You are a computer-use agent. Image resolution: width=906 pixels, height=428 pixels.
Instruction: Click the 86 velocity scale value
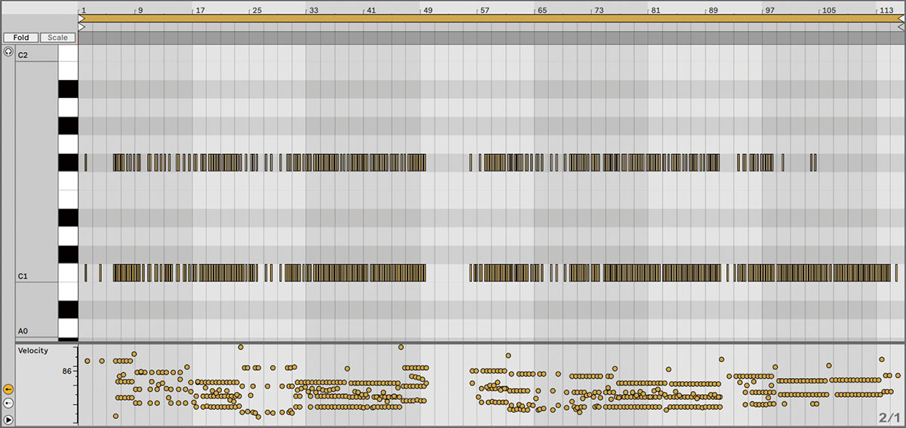coord(66,371)
